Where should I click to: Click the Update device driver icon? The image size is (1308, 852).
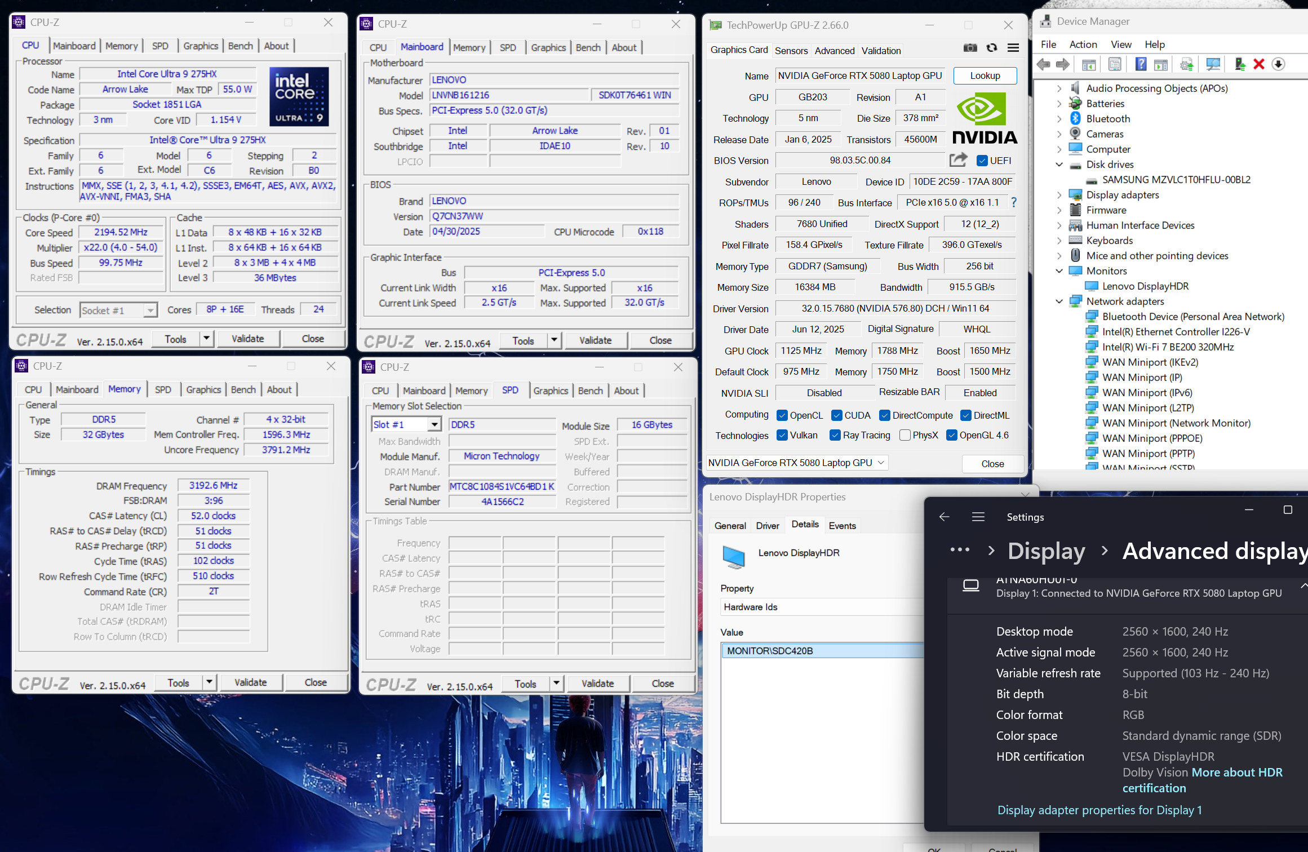click(1240, 64)
